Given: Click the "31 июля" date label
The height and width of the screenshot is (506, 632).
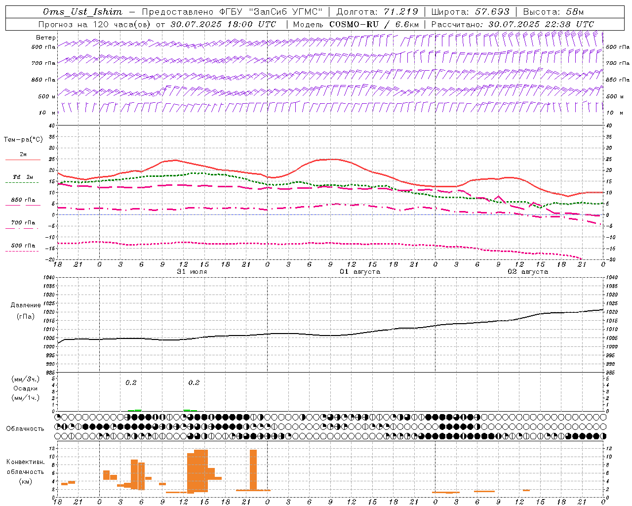Looking at the screenshot, I should [x=192, y=272].
